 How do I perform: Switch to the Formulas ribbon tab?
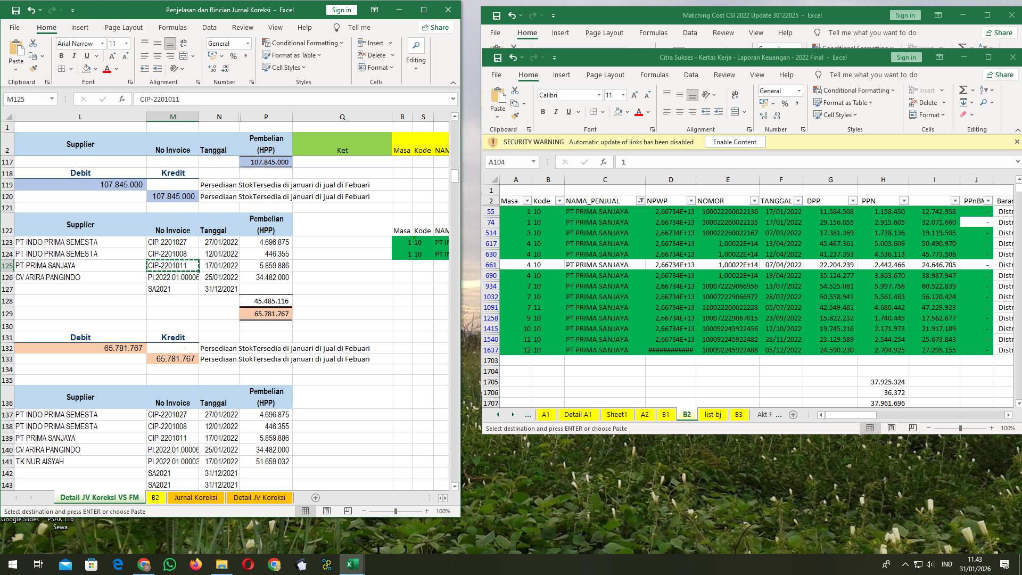654,75
